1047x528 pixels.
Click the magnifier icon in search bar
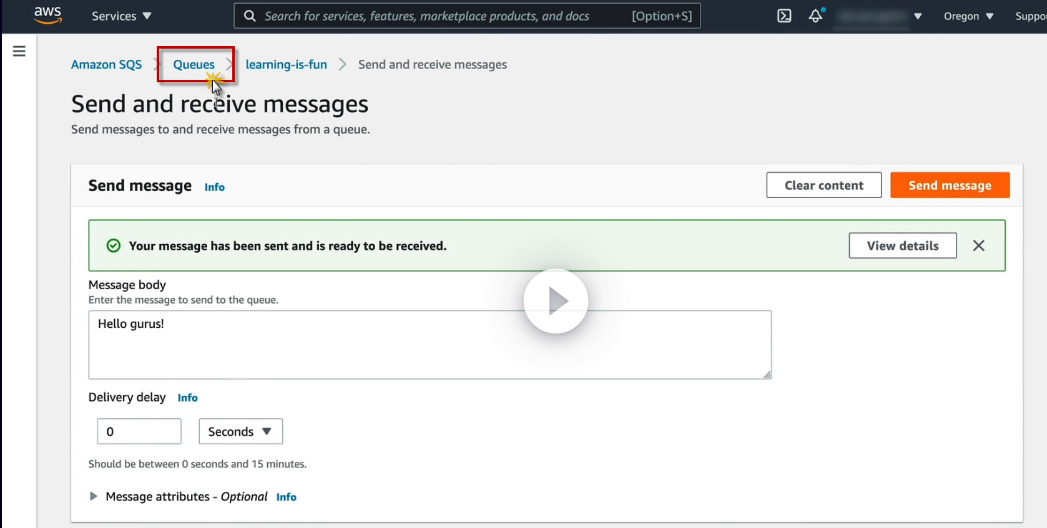pyautogui.click(x=250, y=16)
